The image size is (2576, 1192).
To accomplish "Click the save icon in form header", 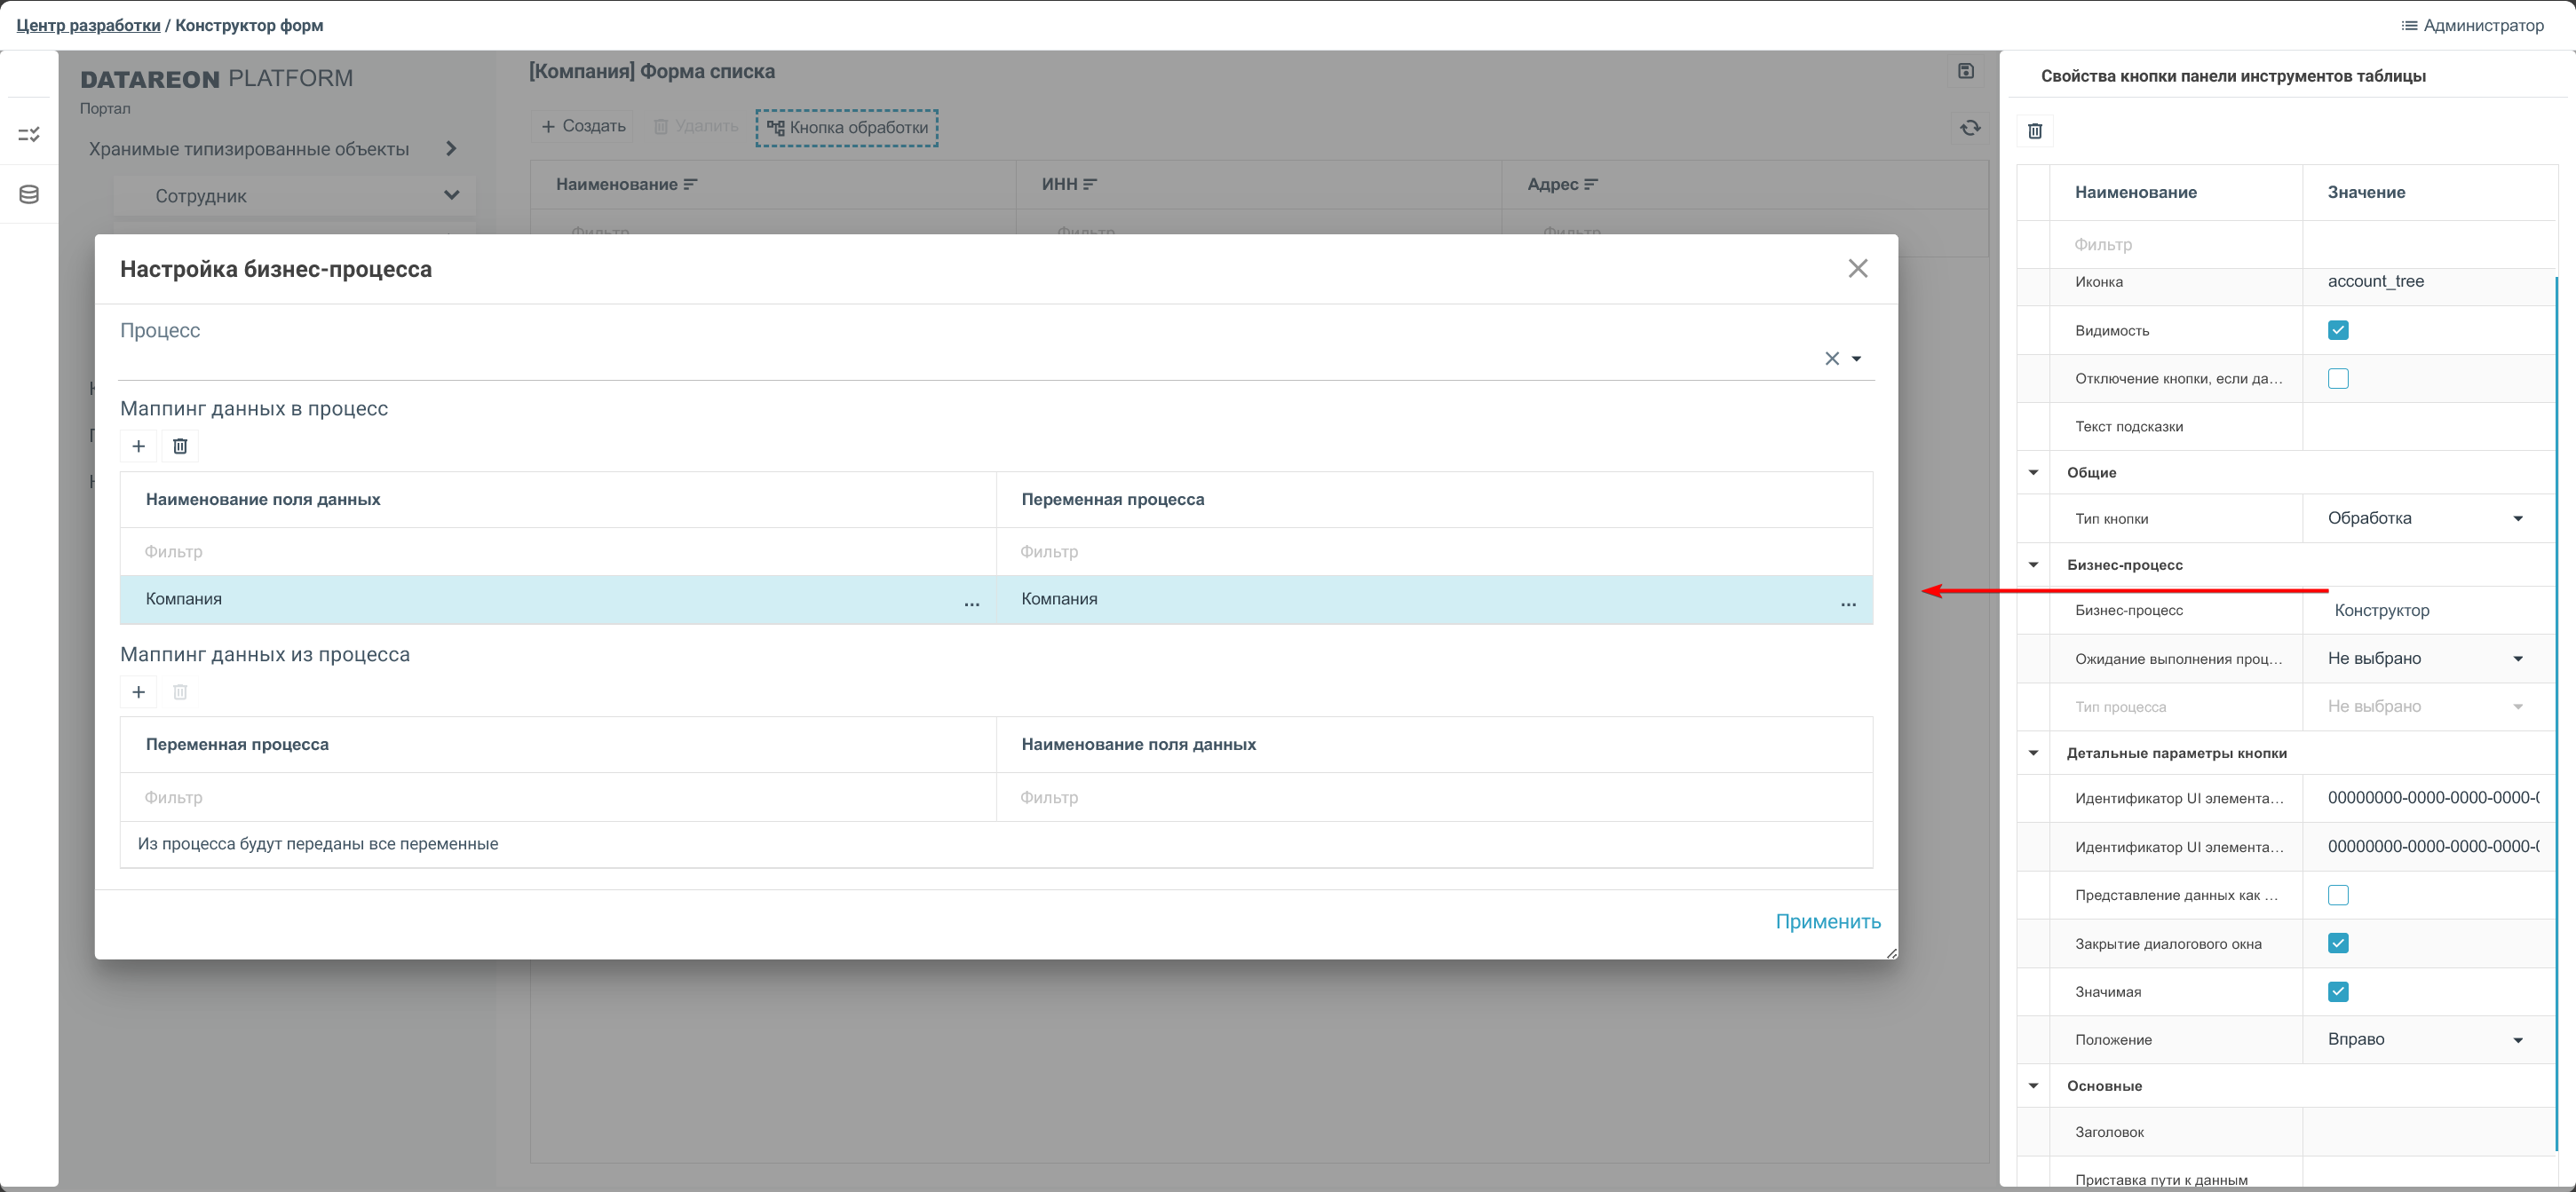I will click(x=1965, y=71).
